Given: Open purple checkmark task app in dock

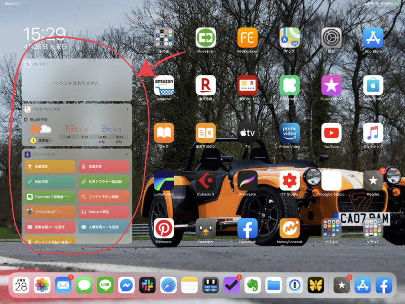Looking at the screenshot, I should (x=231, y=285).
